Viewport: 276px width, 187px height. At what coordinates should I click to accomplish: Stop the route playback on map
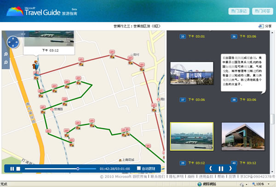18,169
